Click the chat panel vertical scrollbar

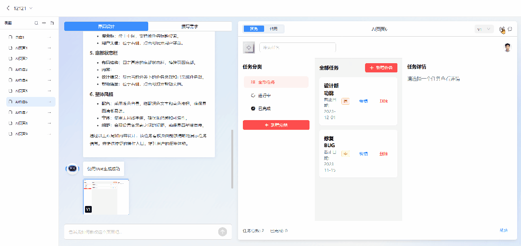click(x=232, y=159)
